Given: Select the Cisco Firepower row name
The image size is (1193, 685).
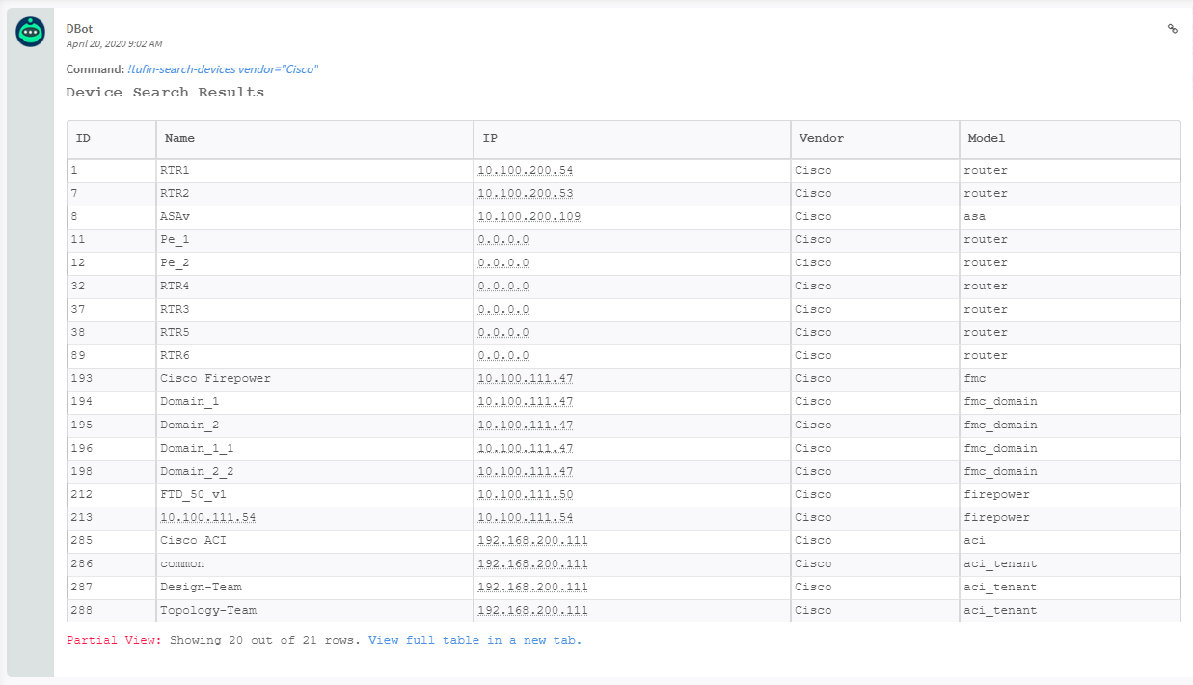Looking at the screenshot, I should click(215, 379).
